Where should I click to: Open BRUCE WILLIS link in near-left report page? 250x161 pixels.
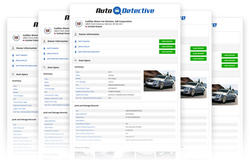[53, 53]
